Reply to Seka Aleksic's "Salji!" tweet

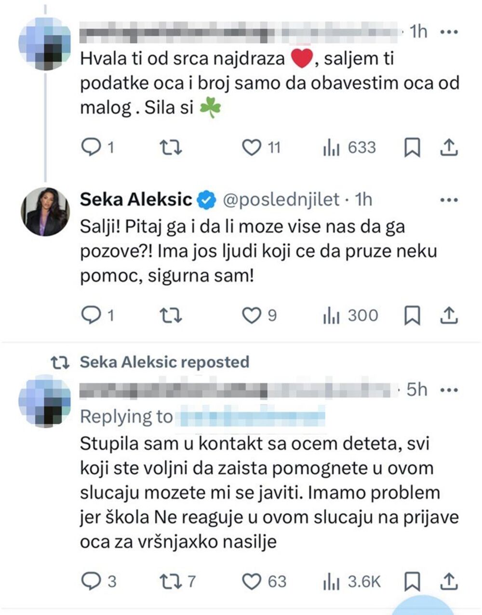click(x=90, y=315)
